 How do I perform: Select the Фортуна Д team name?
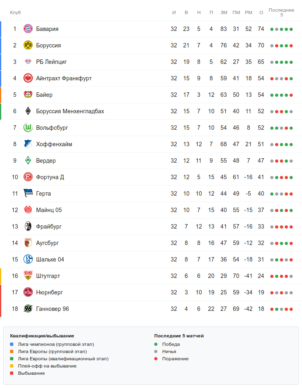pyautogui.click(x=50, y=177)
